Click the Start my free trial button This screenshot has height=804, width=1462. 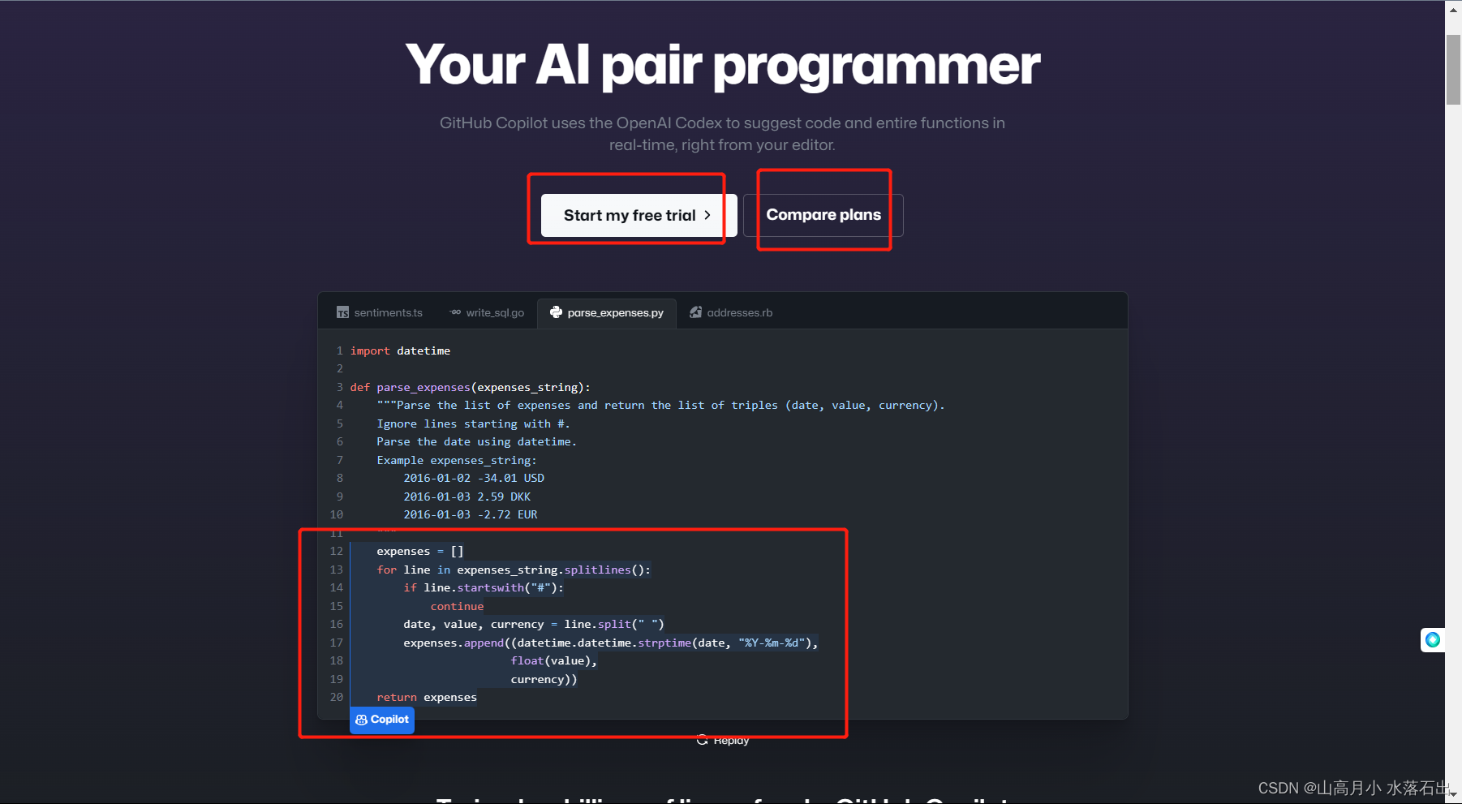click(639, 215)
